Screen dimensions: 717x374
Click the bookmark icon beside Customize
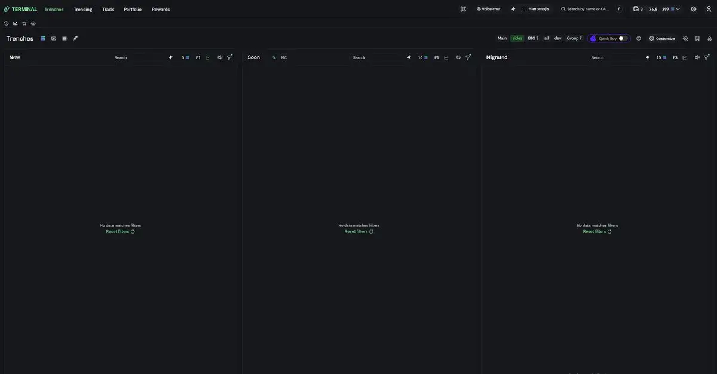click(x=697, y=38)
